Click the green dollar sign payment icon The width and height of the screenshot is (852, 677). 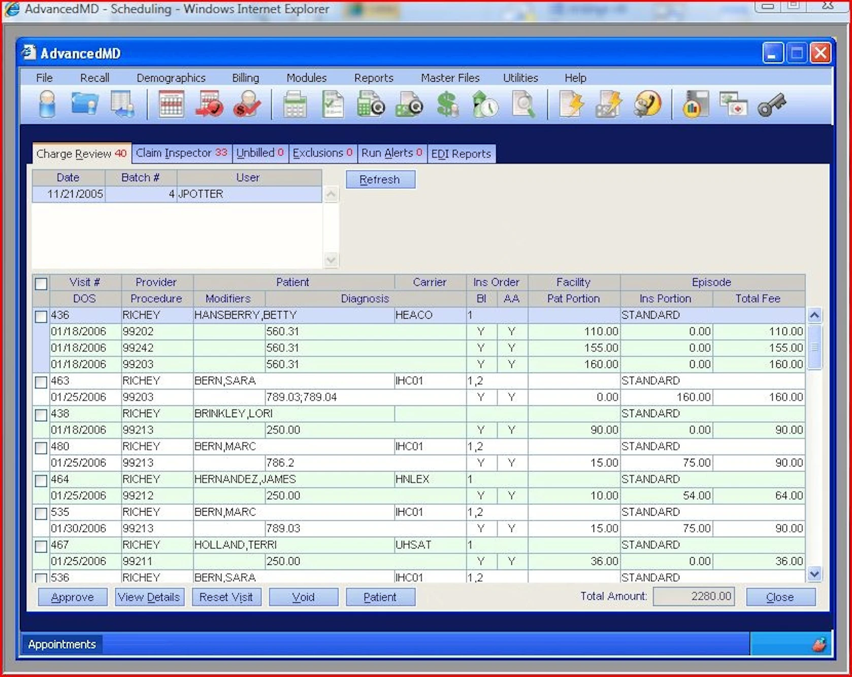[x=447, y=104]
